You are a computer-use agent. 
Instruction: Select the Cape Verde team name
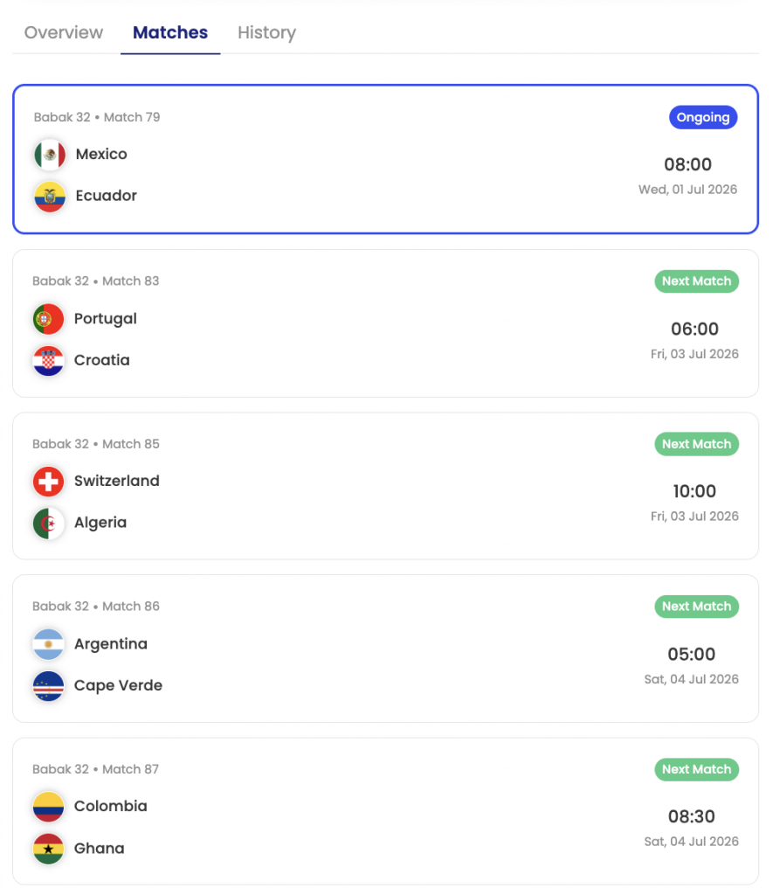[118, 685]
